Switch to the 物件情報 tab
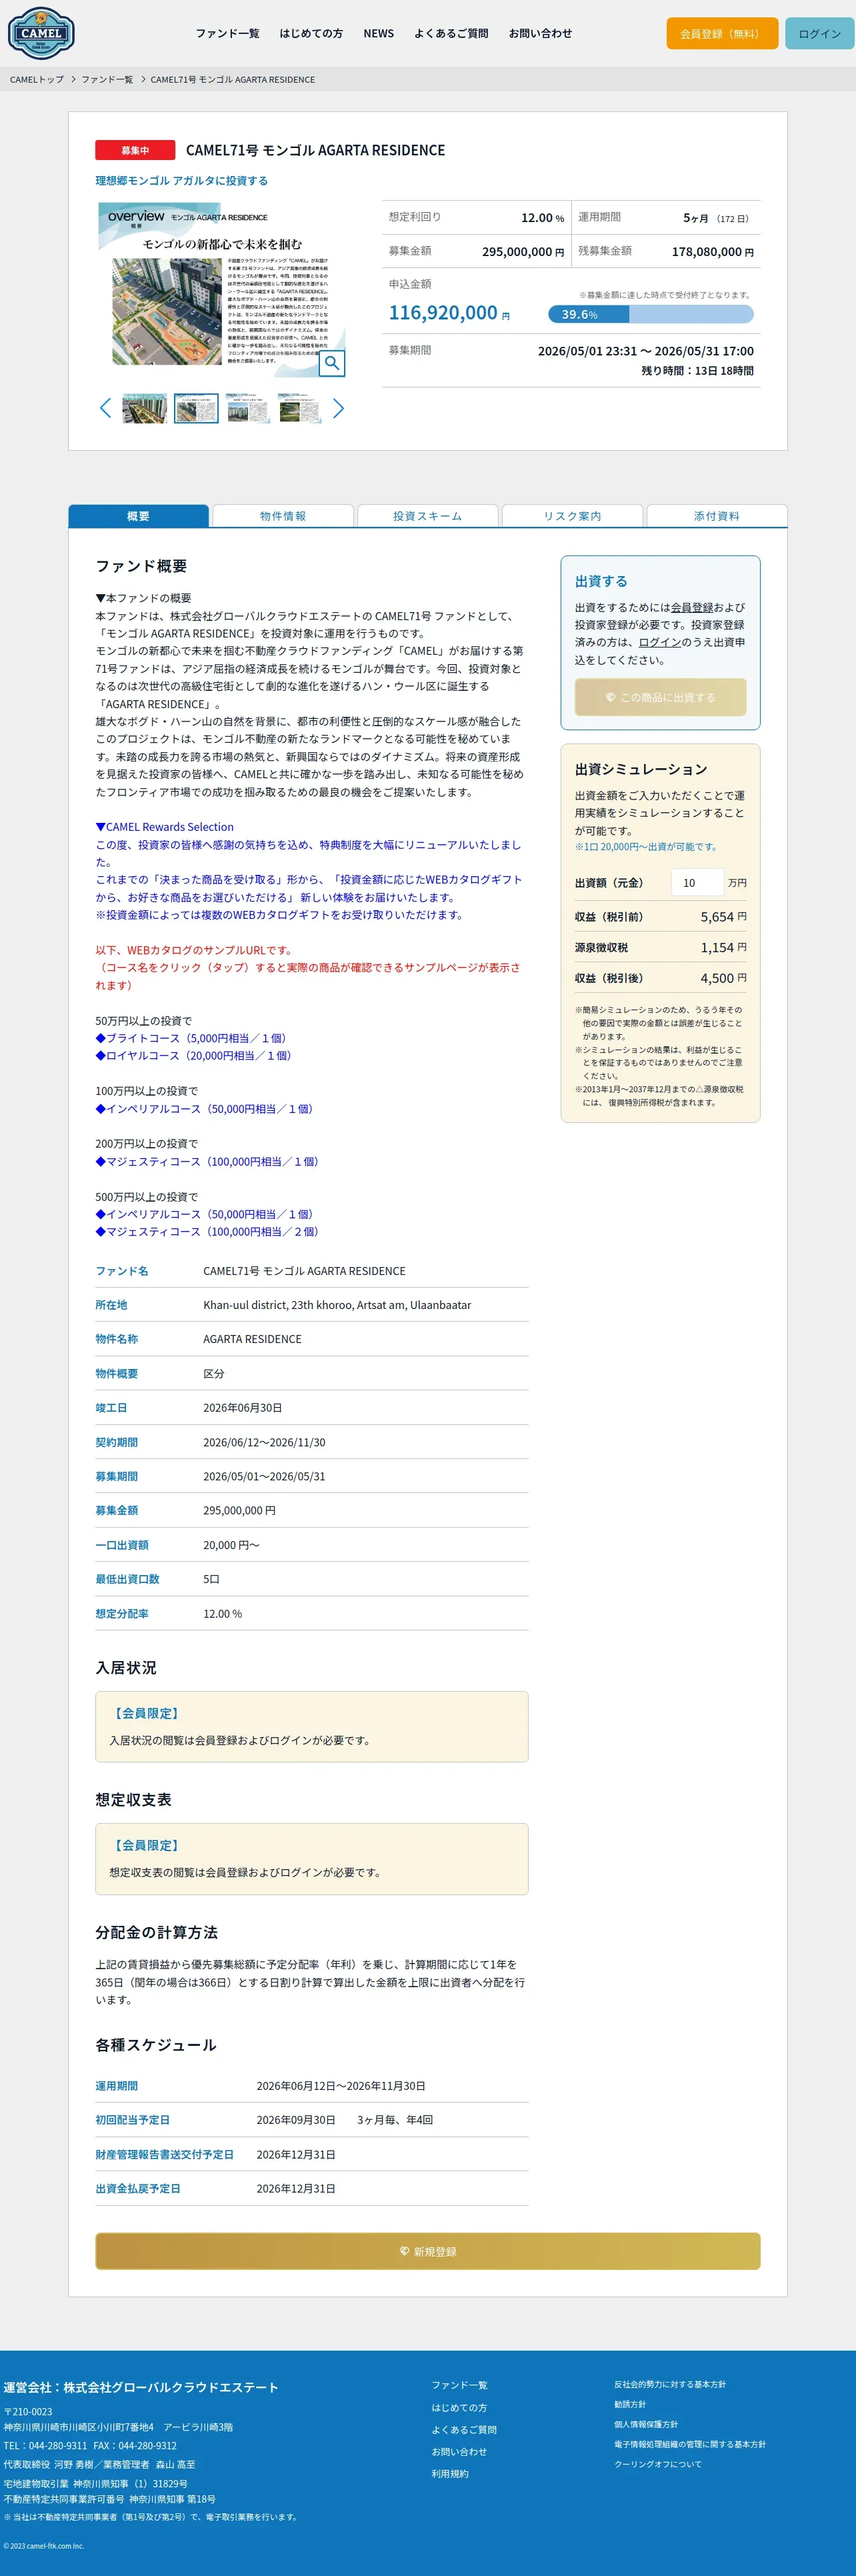 point(283,516)
